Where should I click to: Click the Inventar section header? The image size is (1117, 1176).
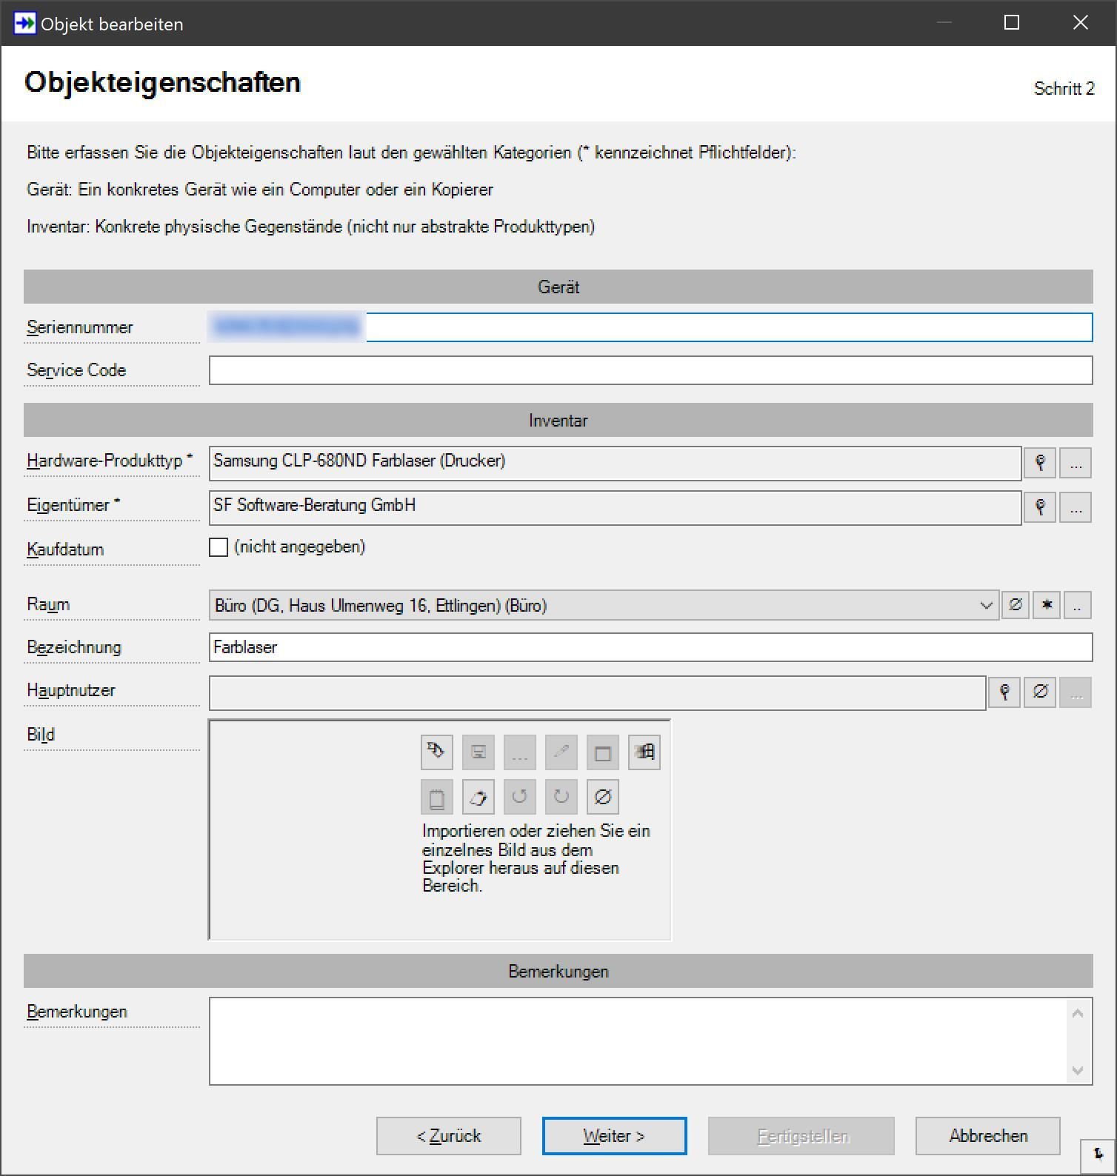tap(558, 420)
